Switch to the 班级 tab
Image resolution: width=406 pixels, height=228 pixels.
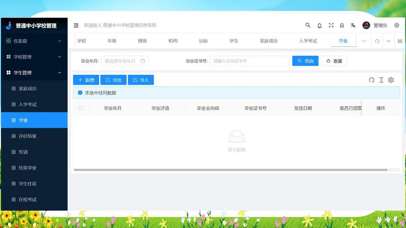tap(142, 41)
